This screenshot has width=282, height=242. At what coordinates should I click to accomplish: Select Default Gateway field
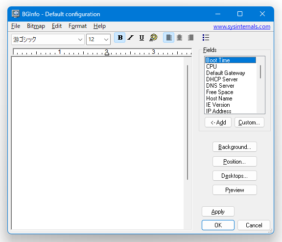[231, 73]
